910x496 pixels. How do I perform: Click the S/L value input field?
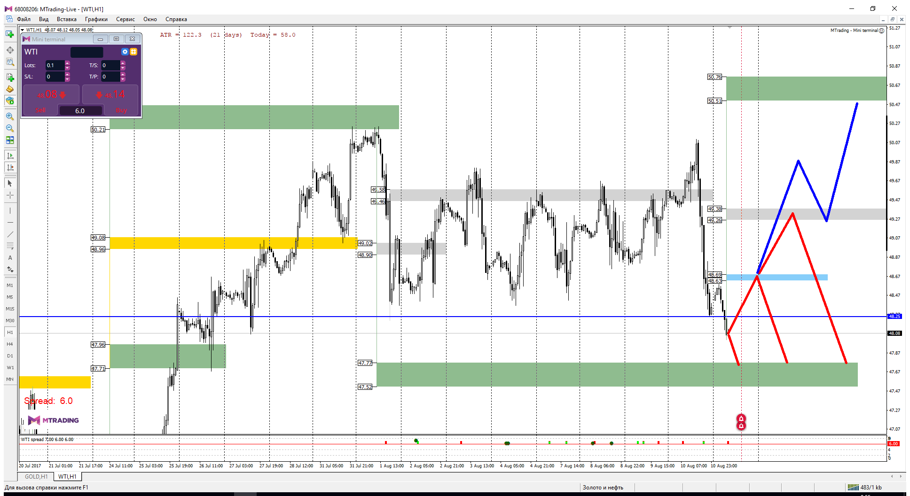tap(55, 77)
